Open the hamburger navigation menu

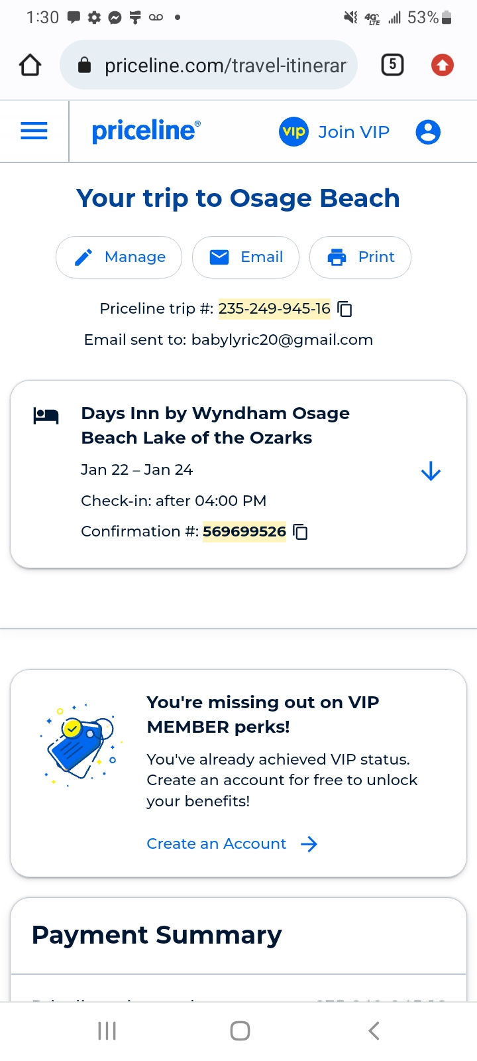pyautogui.click(x=34, y=131)
